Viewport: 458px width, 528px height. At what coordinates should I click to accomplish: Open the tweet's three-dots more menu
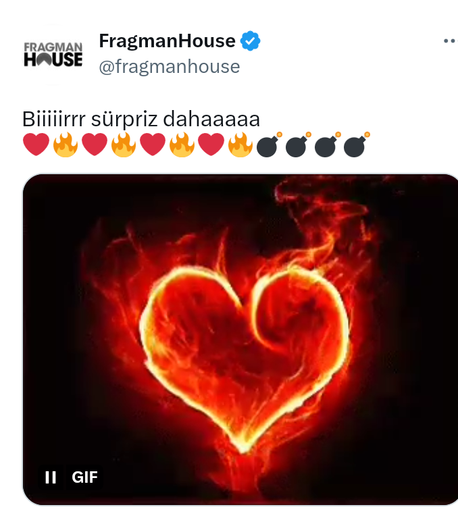coord(450,41)
